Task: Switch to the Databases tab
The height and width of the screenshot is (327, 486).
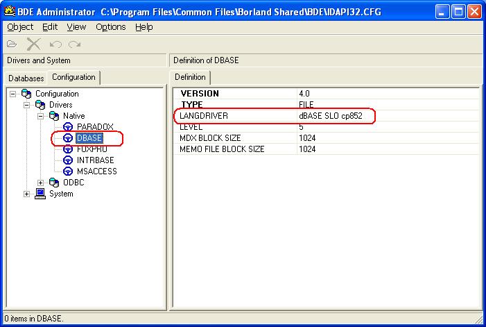Action: pos(26,78)
